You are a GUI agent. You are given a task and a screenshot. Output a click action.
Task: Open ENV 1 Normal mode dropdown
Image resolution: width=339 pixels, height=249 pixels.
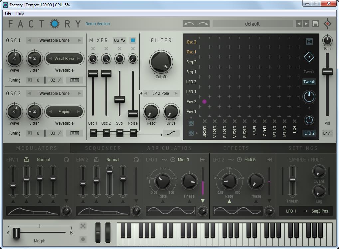click(43, 159)
